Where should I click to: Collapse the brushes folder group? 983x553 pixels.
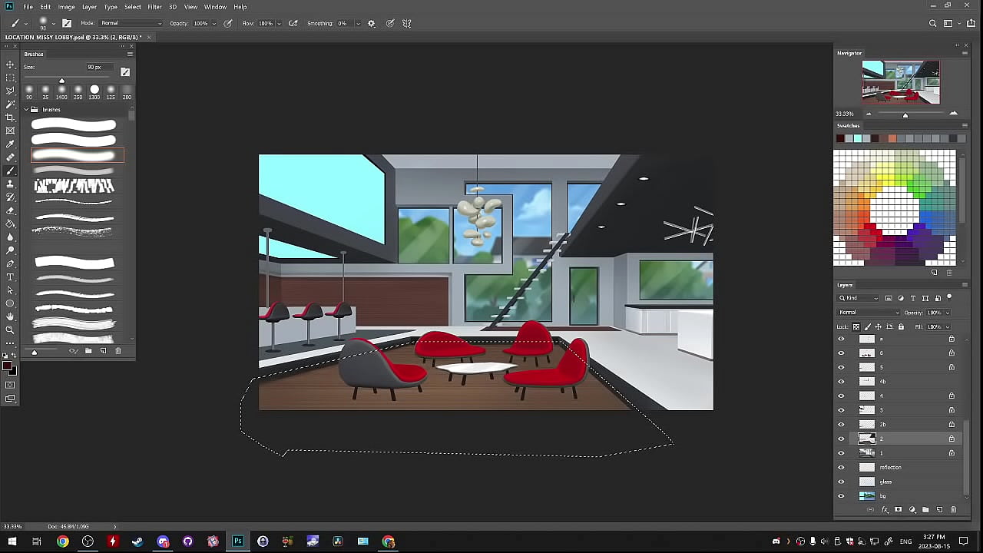[x=26, y=110]
